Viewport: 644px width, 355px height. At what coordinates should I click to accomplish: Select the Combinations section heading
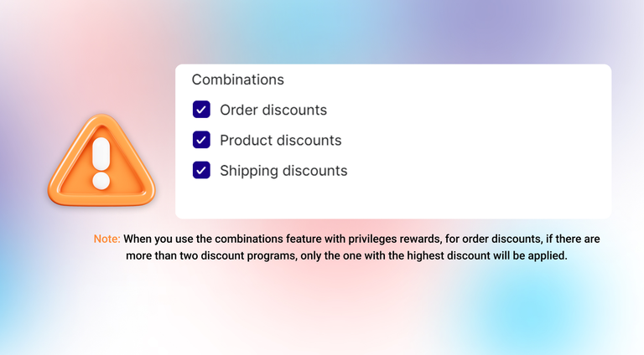[237, 80]
